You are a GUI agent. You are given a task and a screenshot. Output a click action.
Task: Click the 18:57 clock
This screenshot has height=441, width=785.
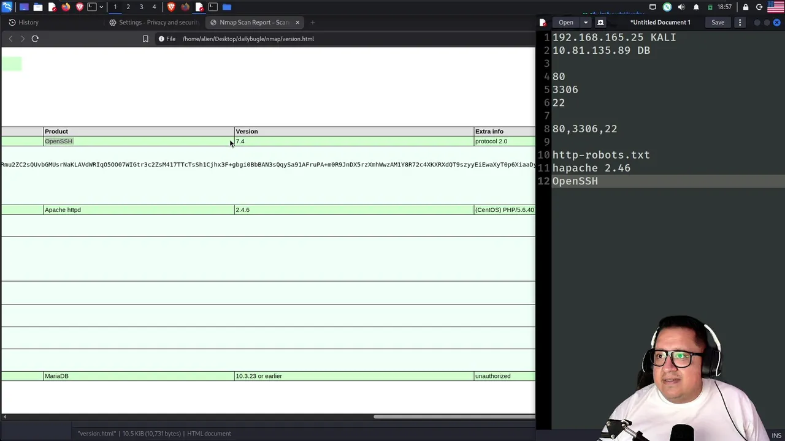point(724,7)
